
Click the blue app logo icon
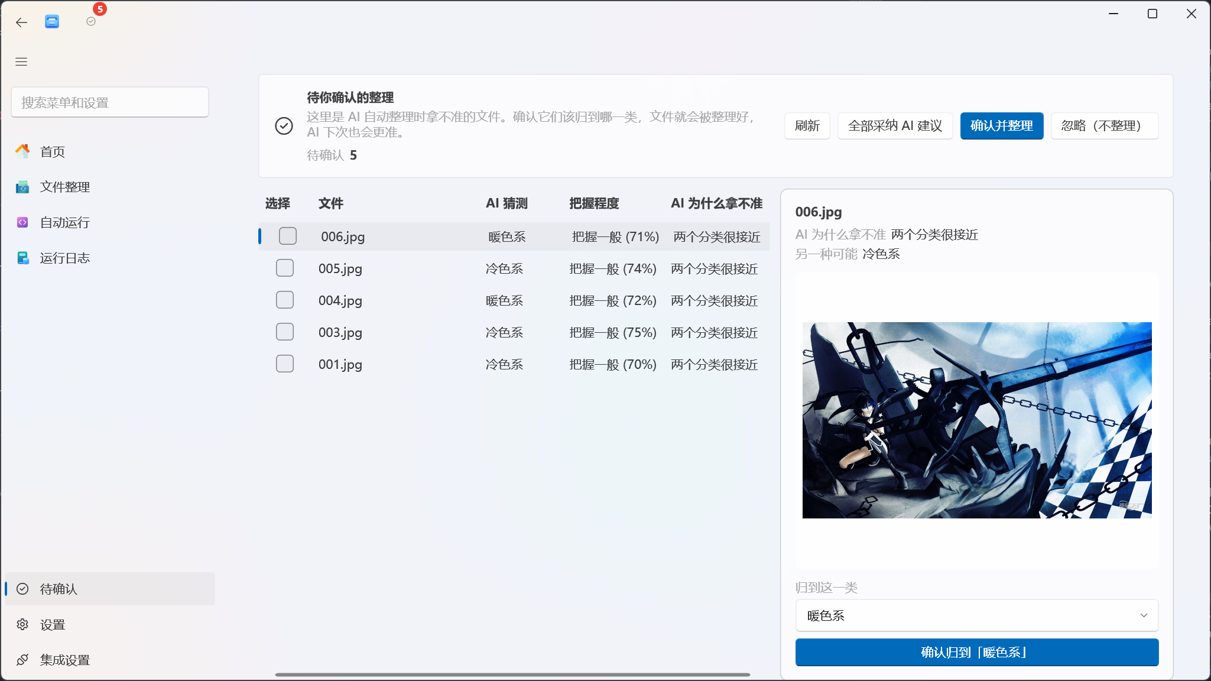click(x=52, y=22)
